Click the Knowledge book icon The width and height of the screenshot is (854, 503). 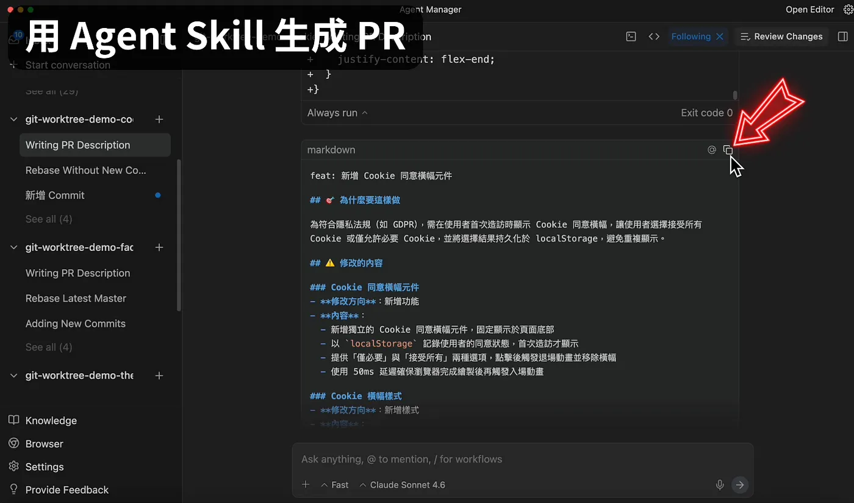click(13, 420)
